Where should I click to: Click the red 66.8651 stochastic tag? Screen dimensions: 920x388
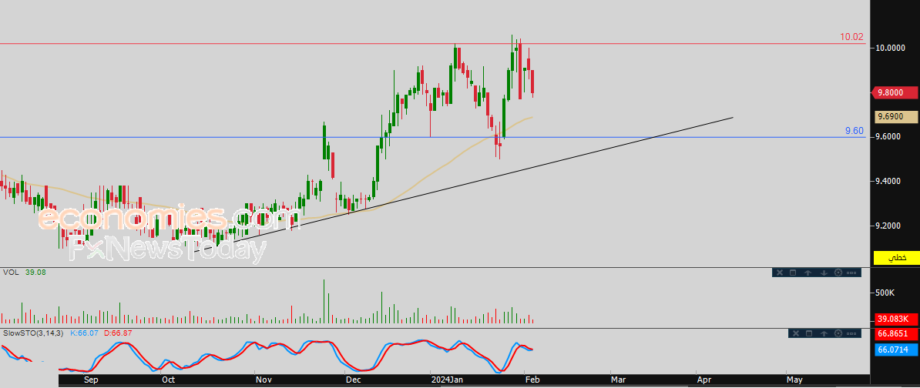click(x=895, y=333)
